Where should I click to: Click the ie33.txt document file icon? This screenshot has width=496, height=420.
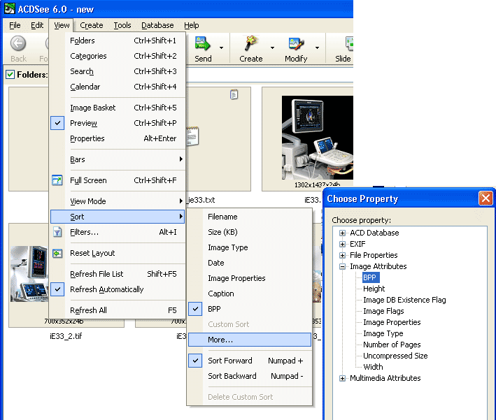(x=192, y=136)
